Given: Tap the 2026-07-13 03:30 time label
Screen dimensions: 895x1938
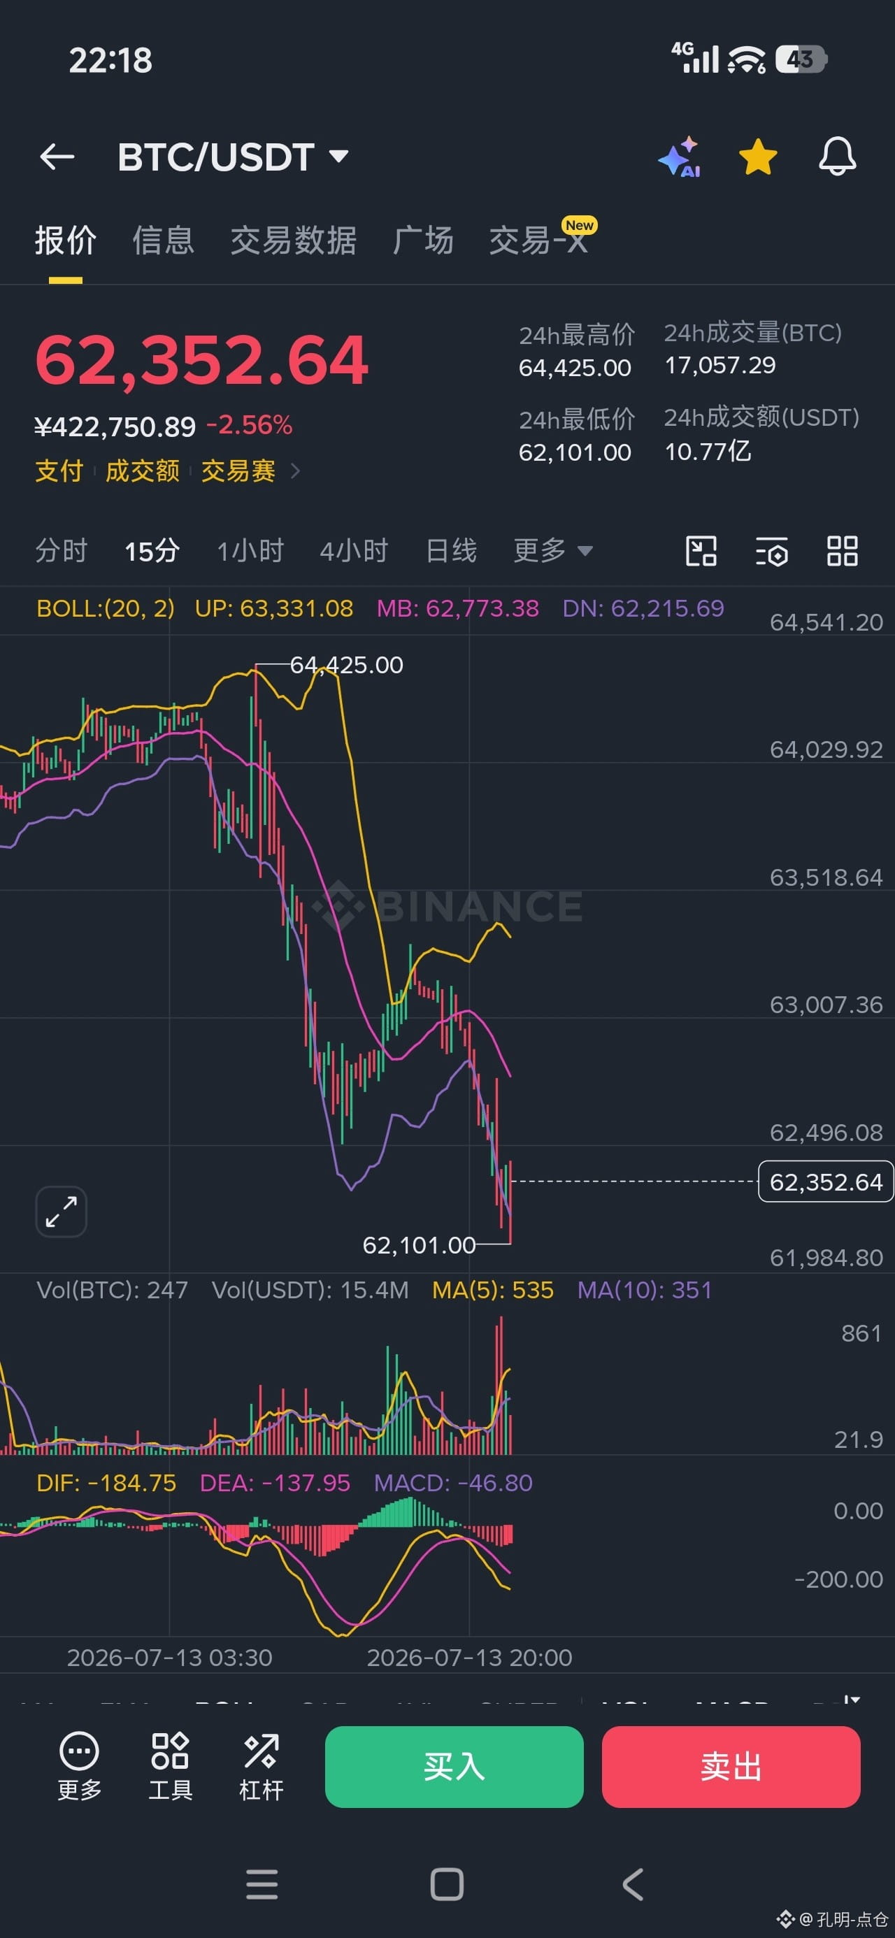Looking at the screenshot, I should 169,1658.
